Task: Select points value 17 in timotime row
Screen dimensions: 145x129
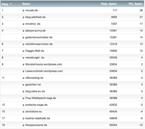Action: [141, 24]
